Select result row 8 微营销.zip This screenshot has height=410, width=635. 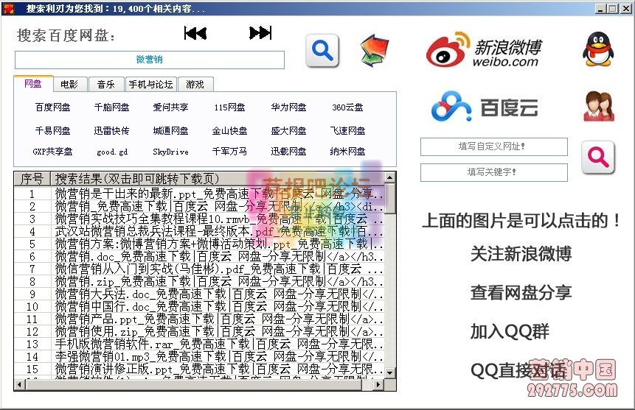tap(199, 281)
